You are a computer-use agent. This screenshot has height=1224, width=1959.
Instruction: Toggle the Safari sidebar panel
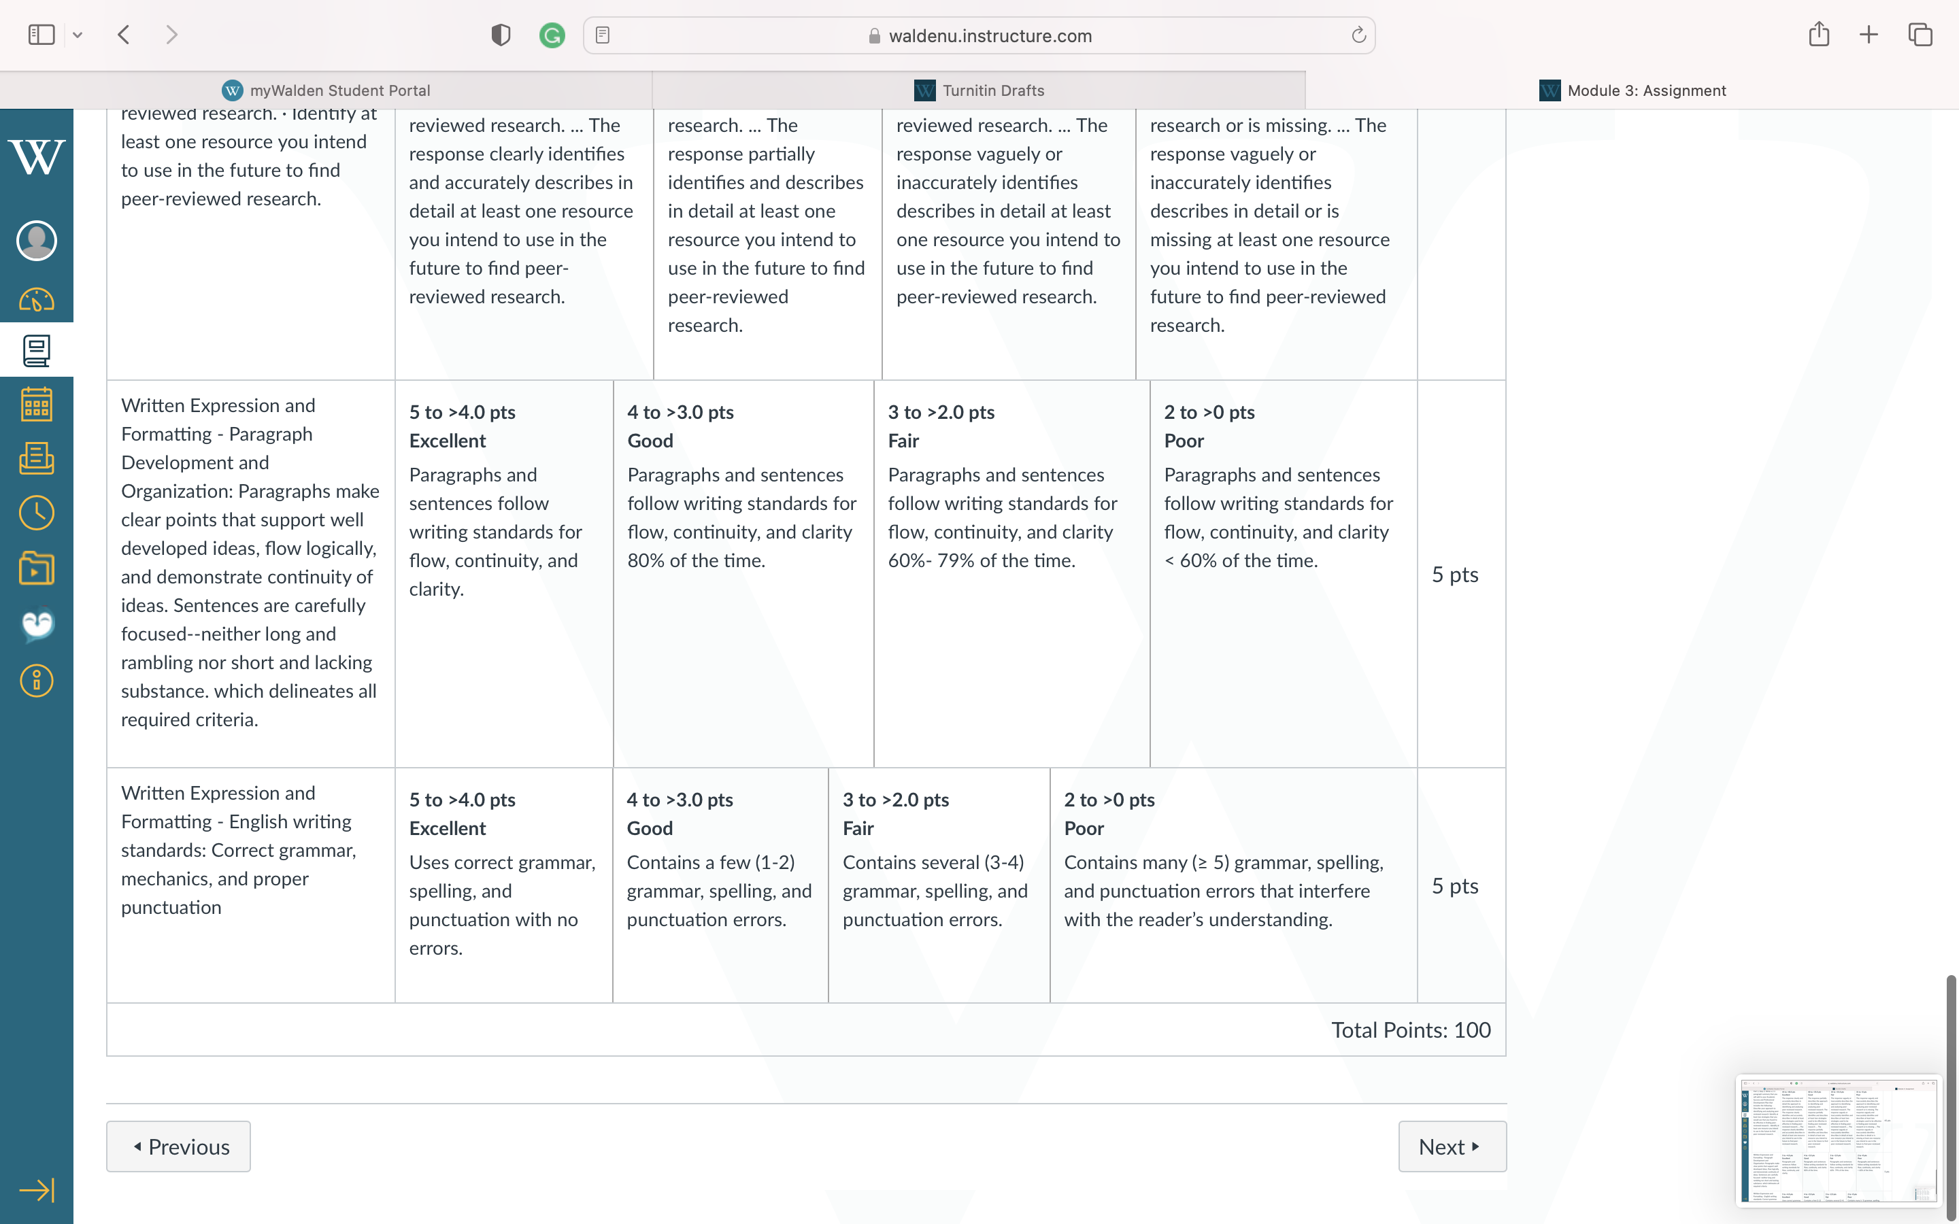(x=41, y=35)
